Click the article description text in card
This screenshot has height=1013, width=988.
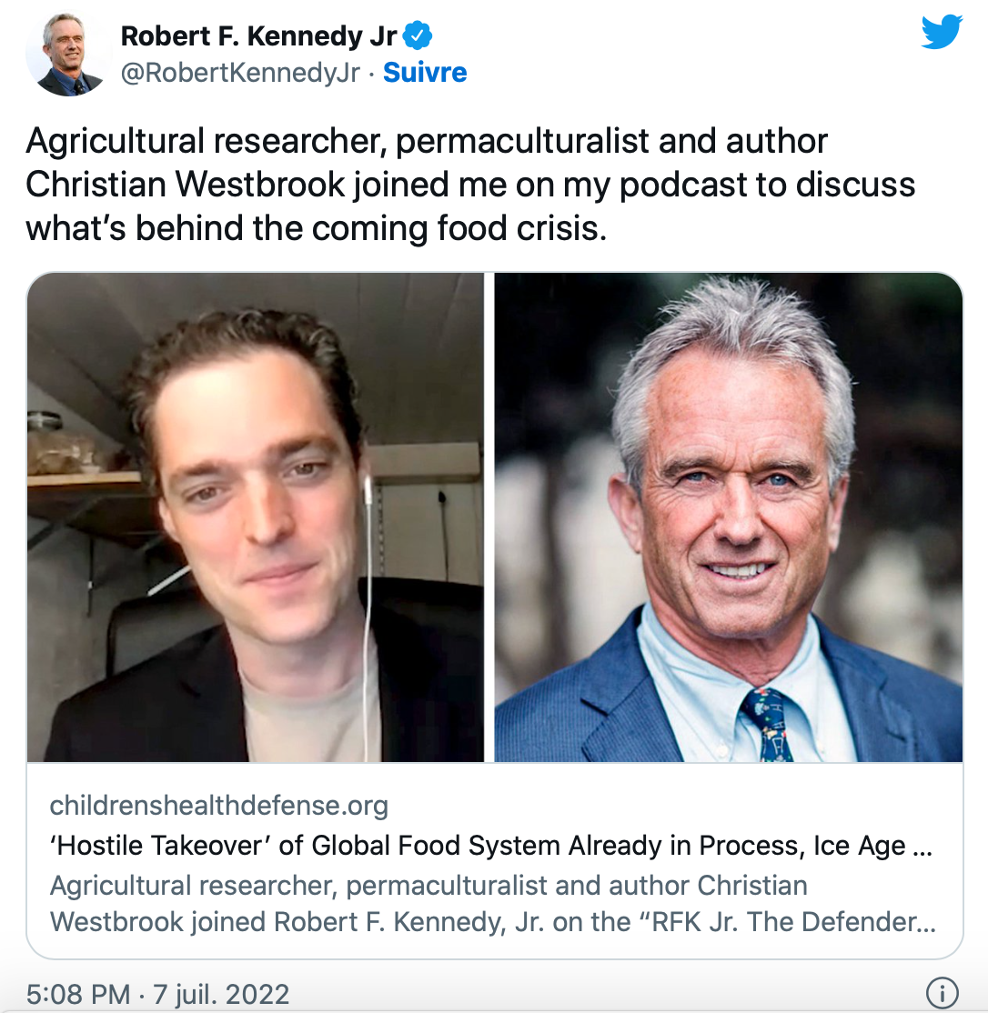click(493, 903)
